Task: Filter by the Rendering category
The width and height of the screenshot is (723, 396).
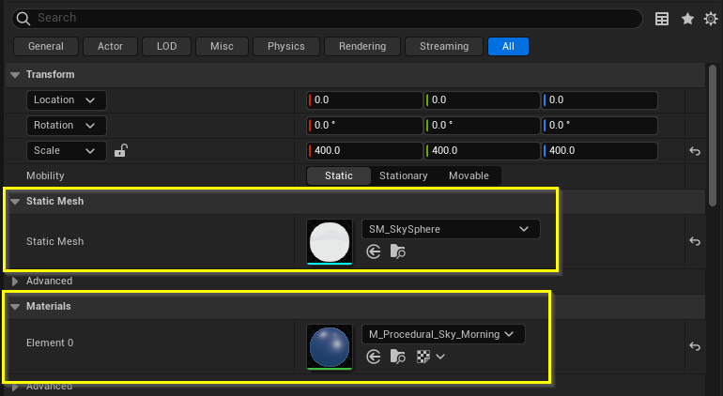Action: (362, 47)
